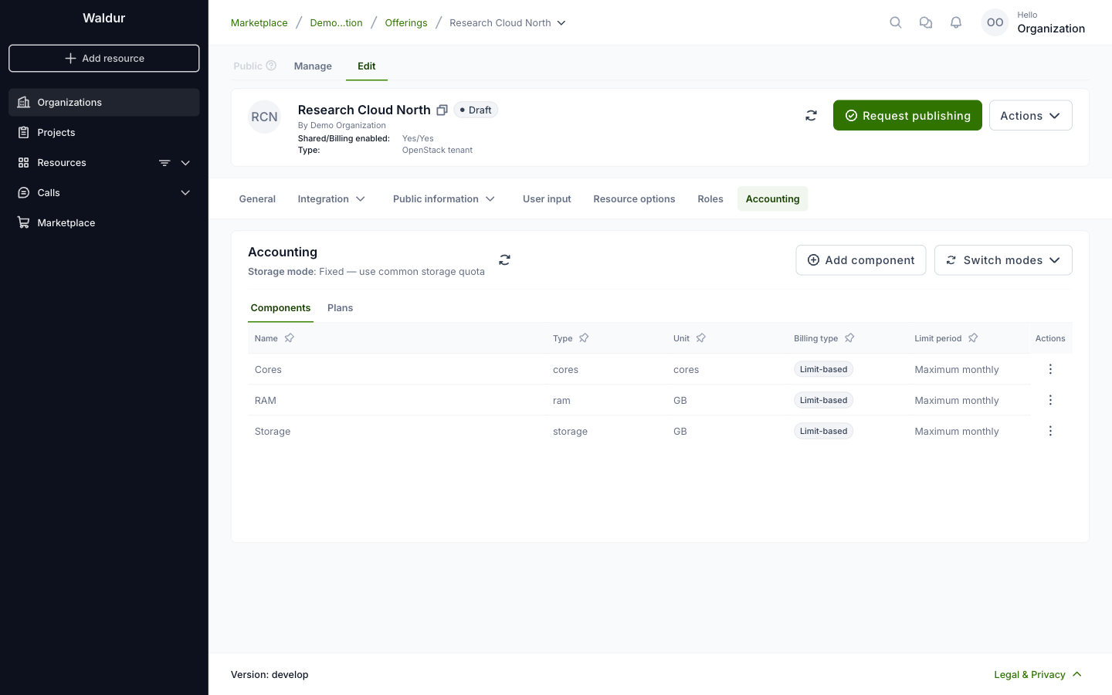Open the search icon in header
The image size is (1112, 695).
[x=896, y=22]
